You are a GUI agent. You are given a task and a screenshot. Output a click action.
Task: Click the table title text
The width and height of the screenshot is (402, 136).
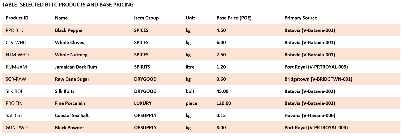point(68,5)
